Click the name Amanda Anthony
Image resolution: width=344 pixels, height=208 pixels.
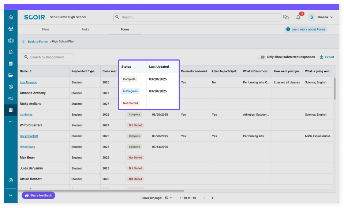coord(33,93)
